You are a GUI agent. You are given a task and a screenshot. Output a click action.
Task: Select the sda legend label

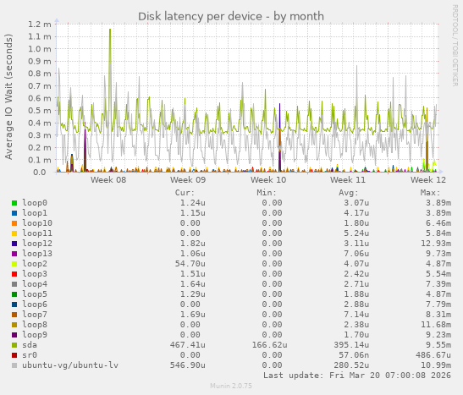tap(30, 345)
